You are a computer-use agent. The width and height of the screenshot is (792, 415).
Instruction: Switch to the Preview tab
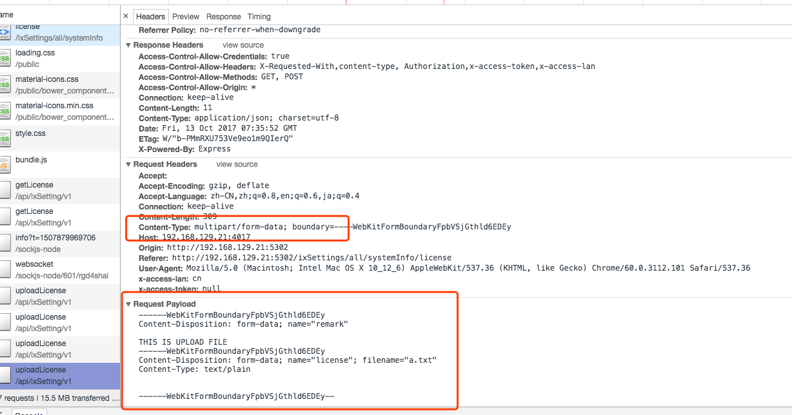tap(185, 16)
